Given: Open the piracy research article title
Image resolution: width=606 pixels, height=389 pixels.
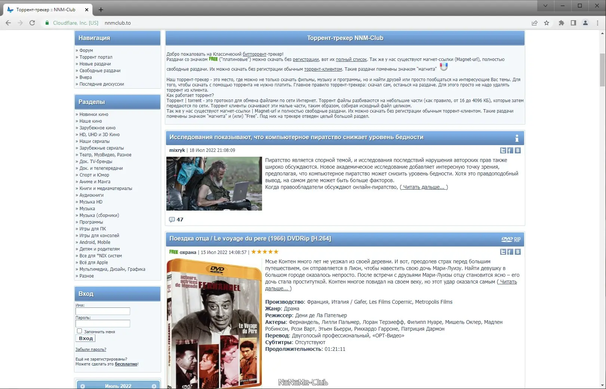Looking at the screenshot, I should pyautogui.click(x=296, y=137).
